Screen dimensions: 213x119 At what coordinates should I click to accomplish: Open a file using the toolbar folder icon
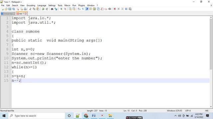coord(6,9)
